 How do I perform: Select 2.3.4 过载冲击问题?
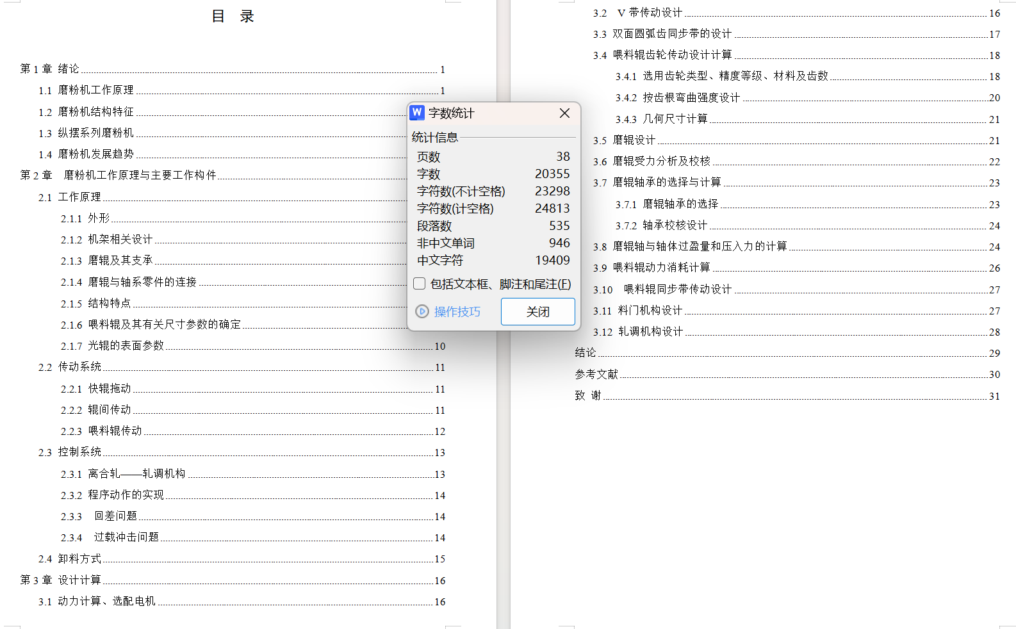coord(253,537)
